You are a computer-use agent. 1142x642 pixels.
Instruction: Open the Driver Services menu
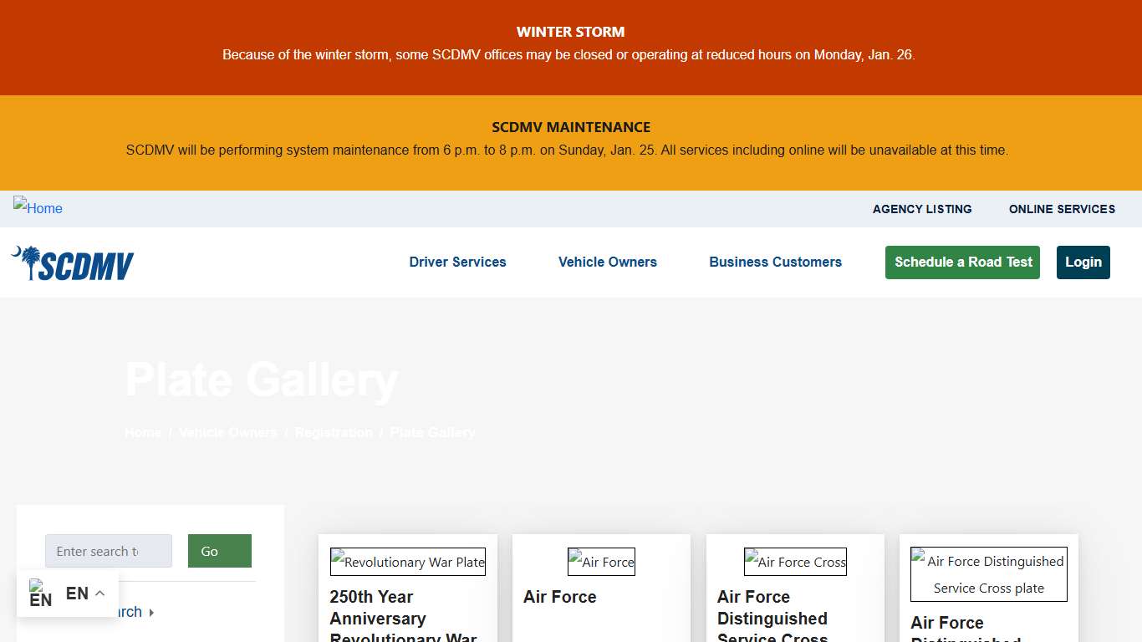click(x=457, y=262)
